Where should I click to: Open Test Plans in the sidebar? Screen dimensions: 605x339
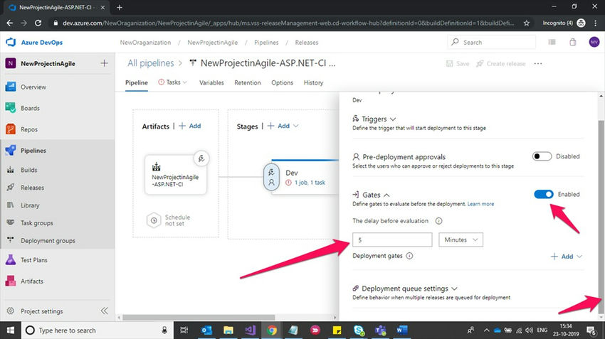[x=34, y=260]
